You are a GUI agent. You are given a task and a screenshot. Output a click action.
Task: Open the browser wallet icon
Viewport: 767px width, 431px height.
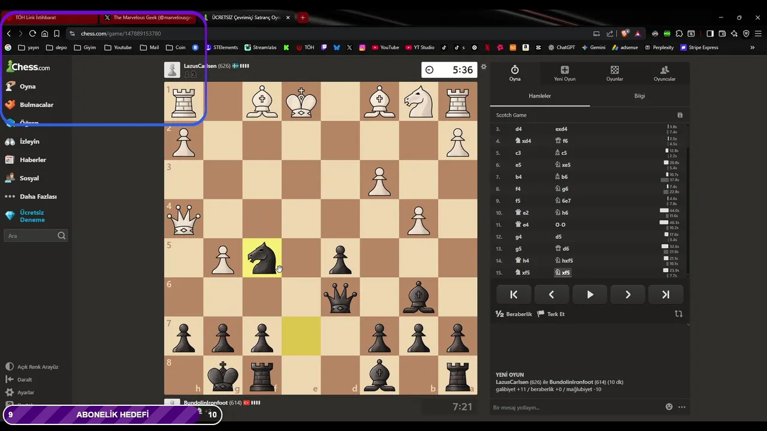pos(722,34)
